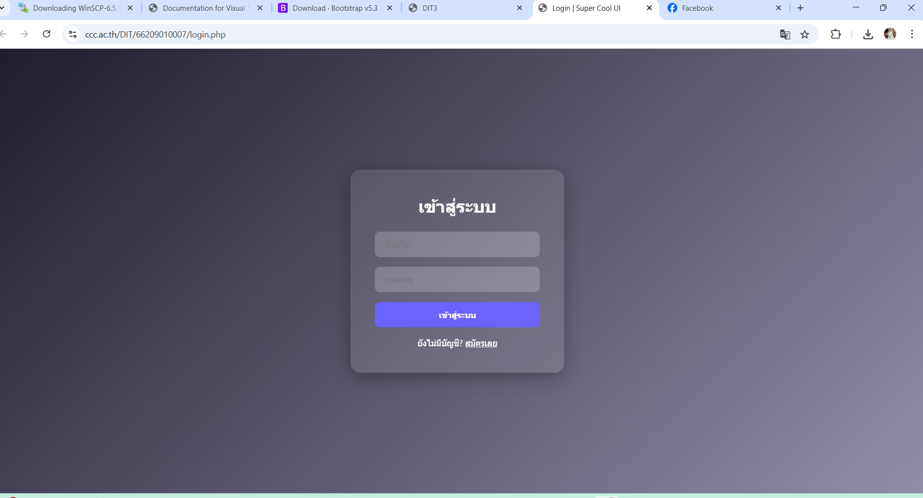This screenshot has height=498, width=923.
Task: Switch to Downloading WinSCP tab
Action: (x=76, y=8)
